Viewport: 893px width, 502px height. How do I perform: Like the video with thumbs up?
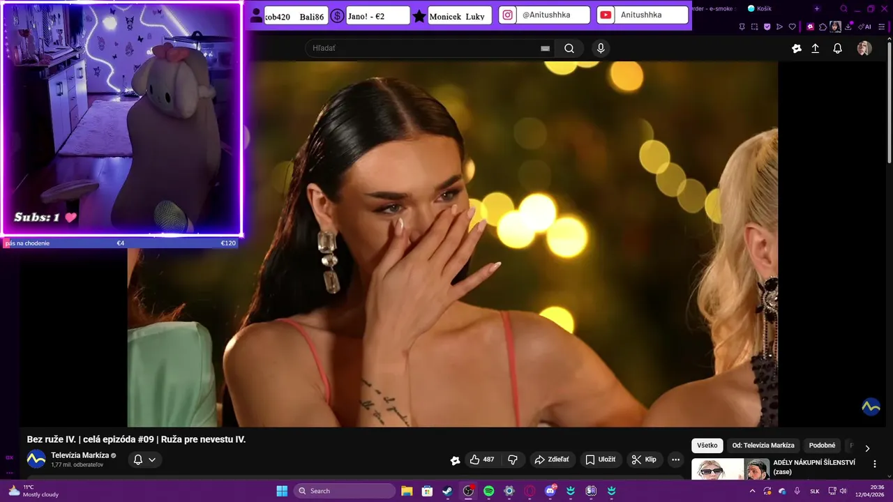pos(481,459)
